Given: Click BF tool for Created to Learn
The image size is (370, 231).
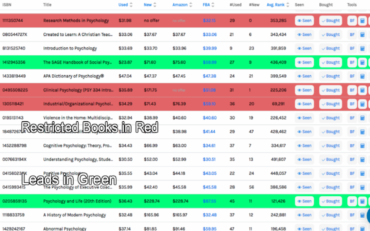Looking at the screenshot, I should [x=352, y=35].
